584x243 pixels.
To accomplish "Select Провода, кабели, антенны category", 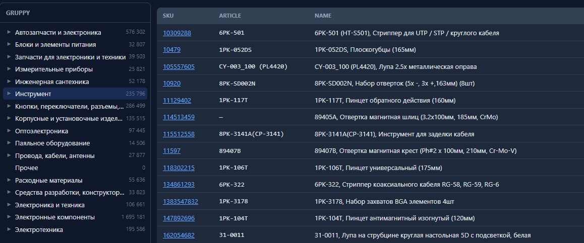I will pyautogui.click(x=75, y=155).
